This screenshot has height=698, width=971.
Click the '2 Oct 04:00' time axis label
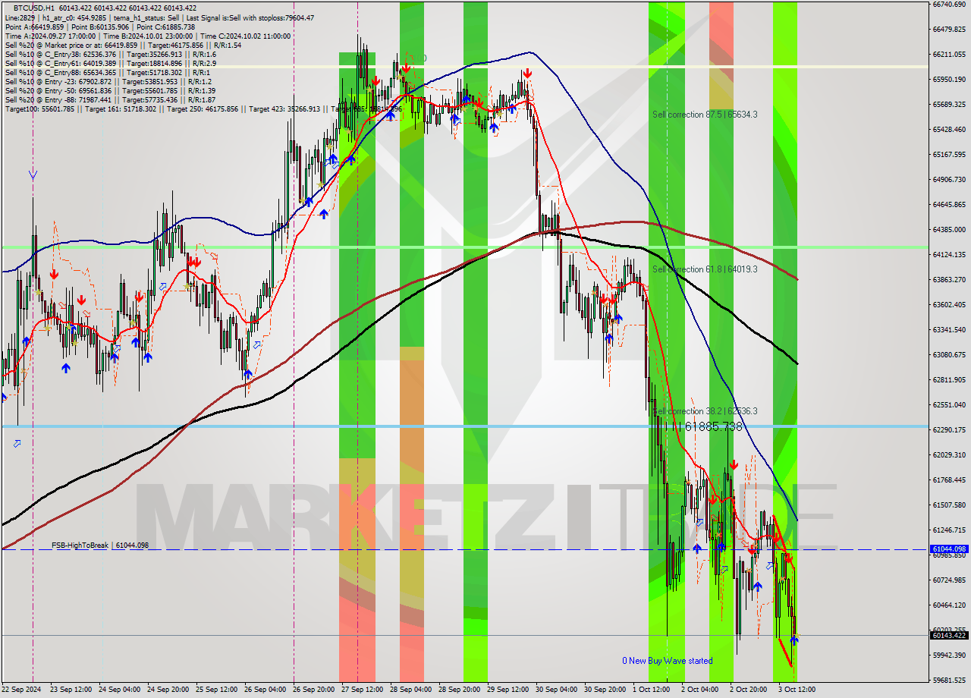(700, 690)
